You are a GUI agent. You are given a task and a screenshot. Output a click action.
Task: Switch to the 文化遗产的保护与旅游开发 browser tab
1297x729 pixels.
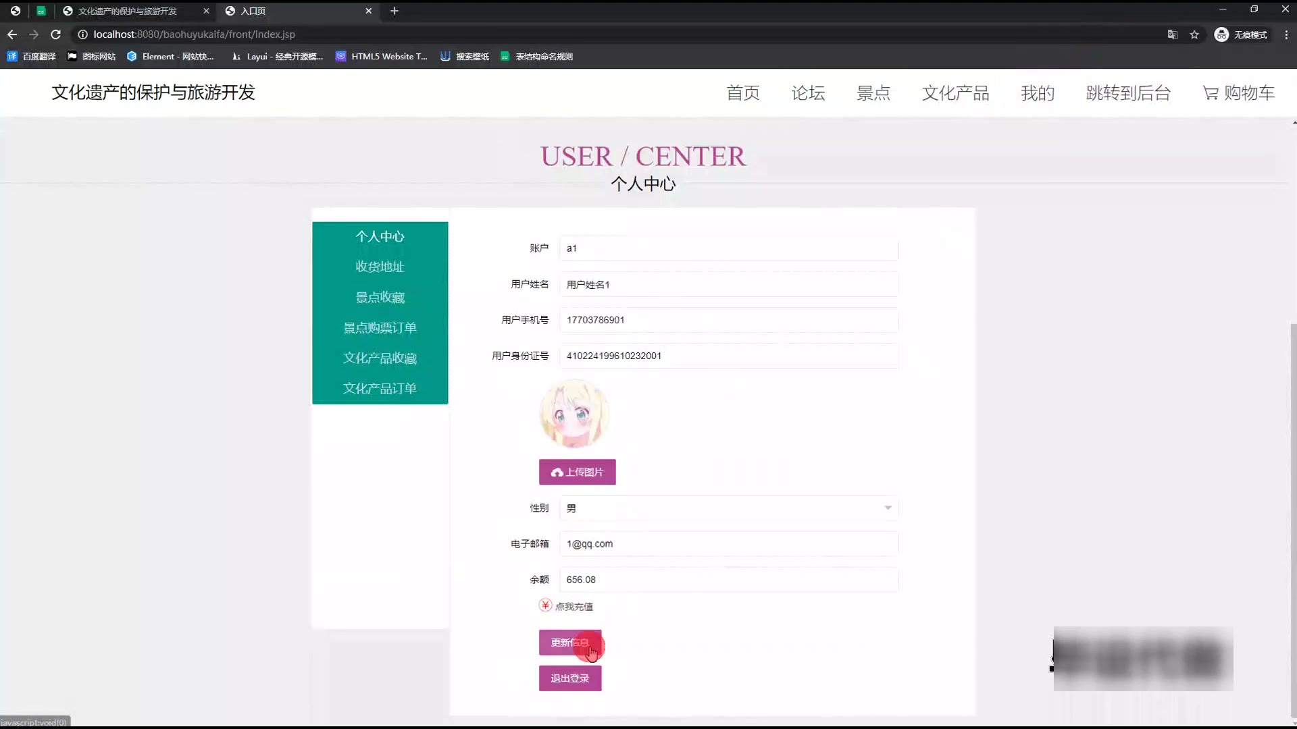point(128,11)
